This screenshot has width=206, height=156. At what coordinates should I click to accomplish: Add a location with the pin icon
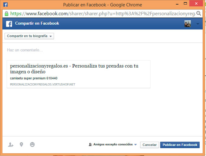click(x=21, y=144)
